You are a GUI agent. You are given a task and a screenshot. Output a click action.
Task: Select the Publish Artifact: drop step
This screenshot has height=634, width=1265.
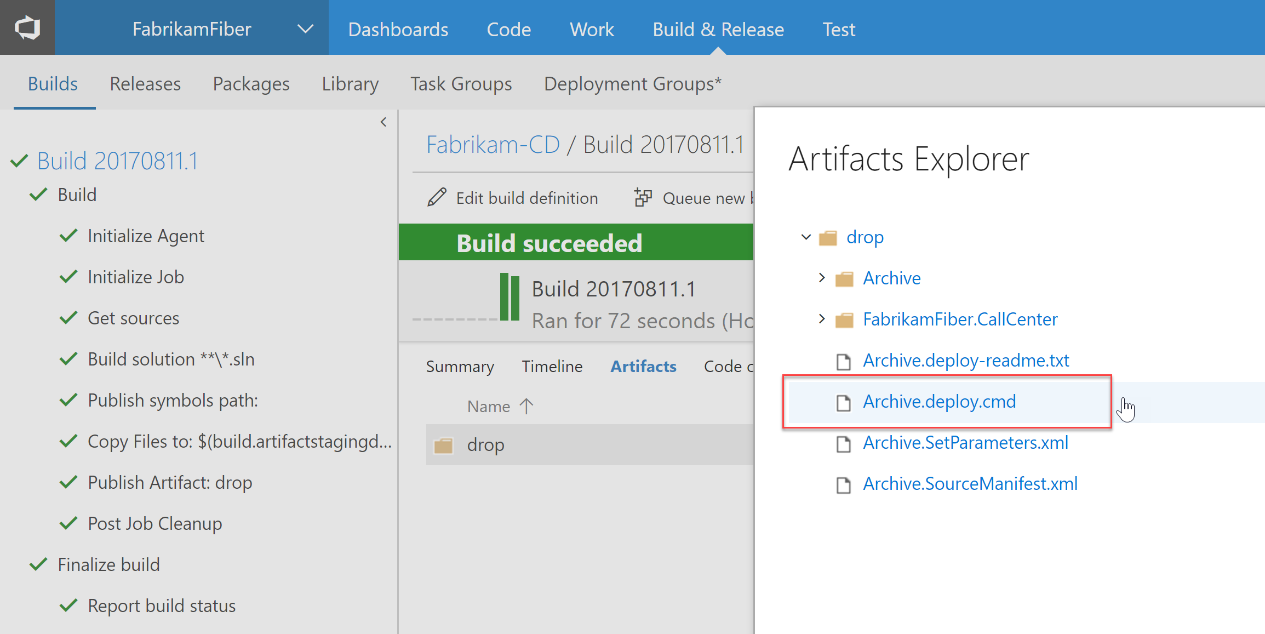(170, 483)
